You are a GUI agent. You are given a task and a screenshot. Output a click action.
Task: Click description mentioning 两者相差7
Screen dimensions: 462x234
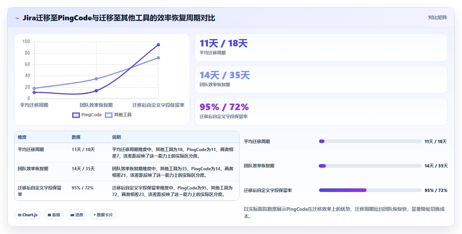tap(173, 152)
